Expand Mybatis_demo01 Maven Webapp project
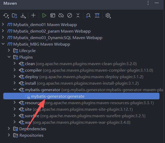 click(x=3, y=24)
